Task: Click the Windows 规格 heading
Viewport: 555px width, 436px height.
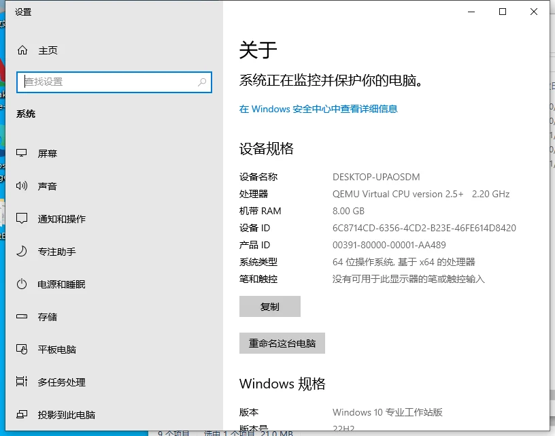Action: click(x=282, y=384)
